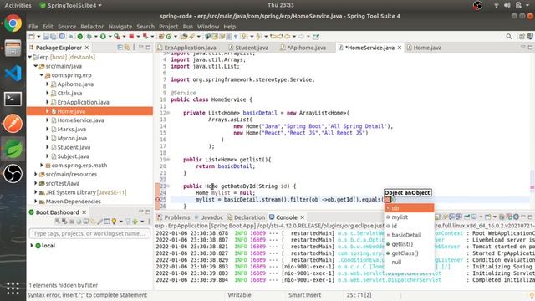Open HomeService.java in Package Explorer
This screenshot has width=535, height=301.
(80, 120)
